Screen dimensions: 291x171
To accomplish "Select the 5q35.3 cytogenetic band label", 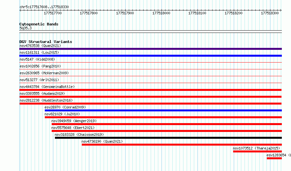I will [x=26, y=28].
